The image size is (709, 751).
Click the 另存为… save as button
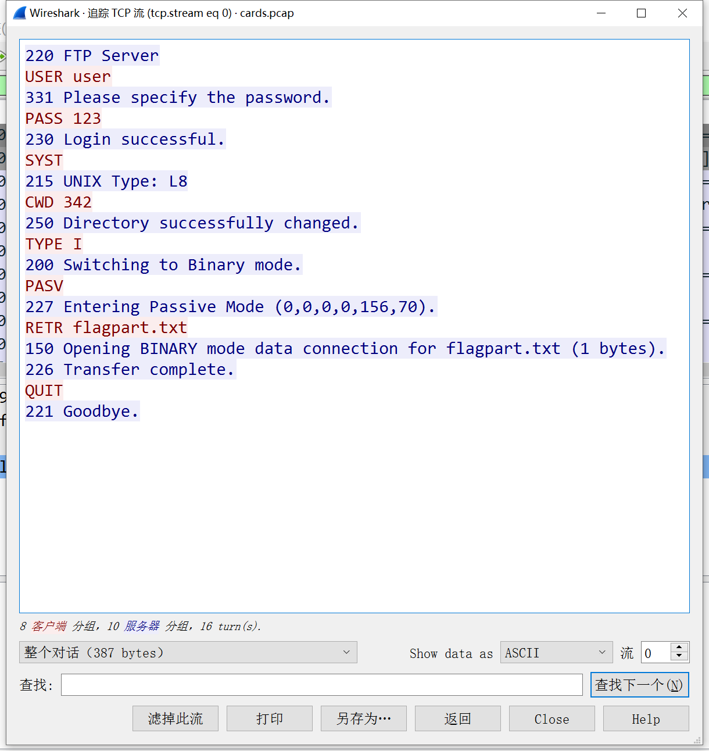click(x=364, y=718)
